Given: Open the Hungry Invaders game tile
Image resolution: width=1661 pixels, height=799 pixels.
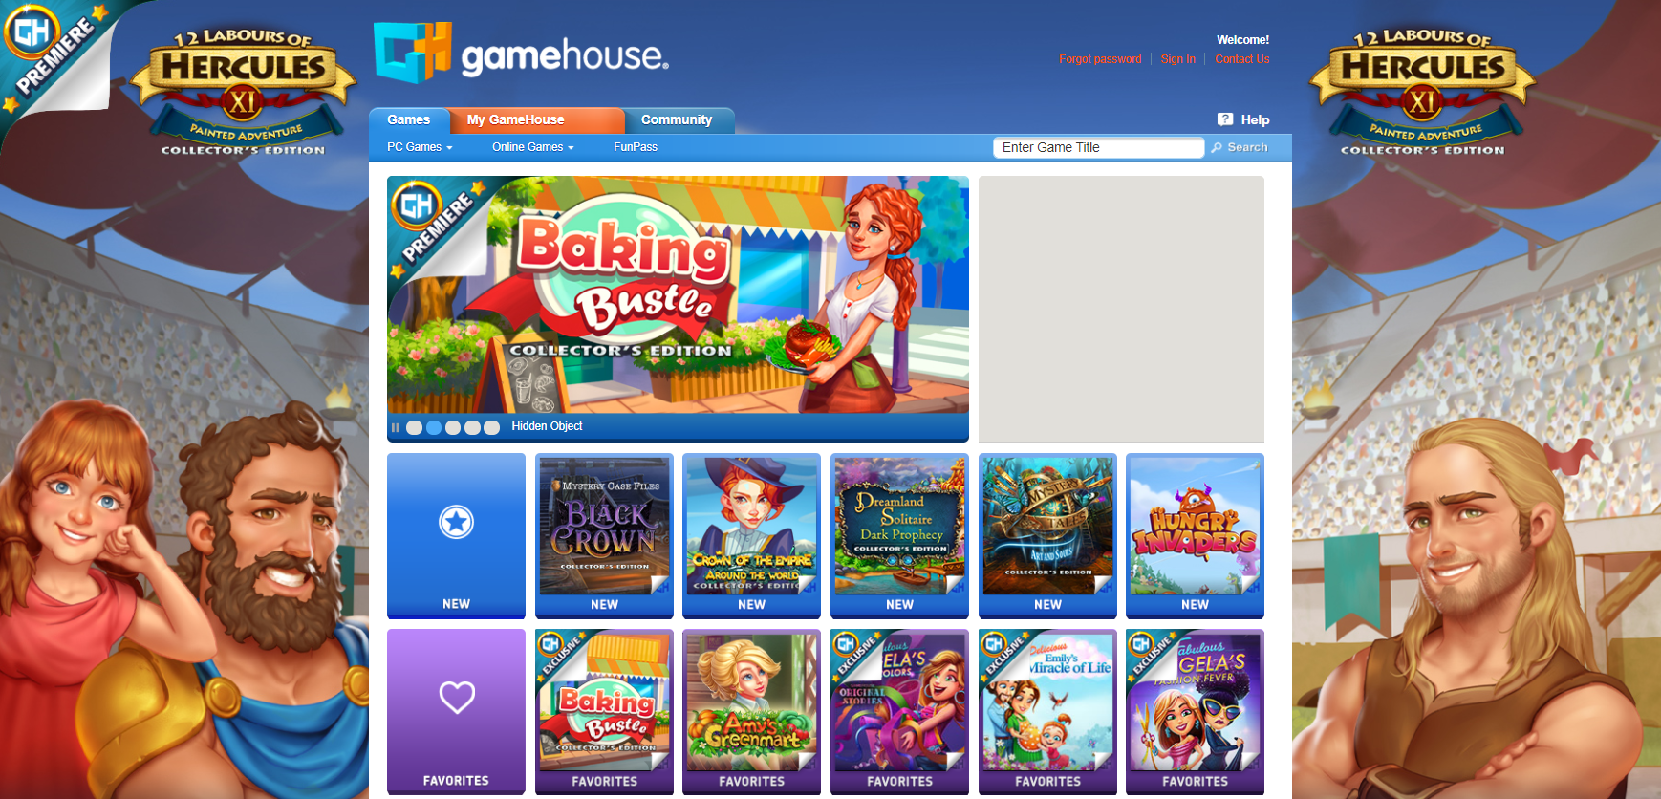Looking at the screenshot, I should (x=1195, y=535).
